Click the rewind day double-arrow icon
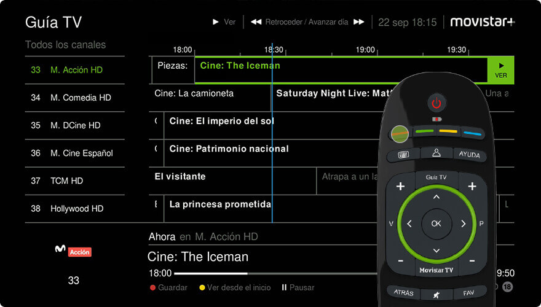541x307 pixels. tap(256, 22)
